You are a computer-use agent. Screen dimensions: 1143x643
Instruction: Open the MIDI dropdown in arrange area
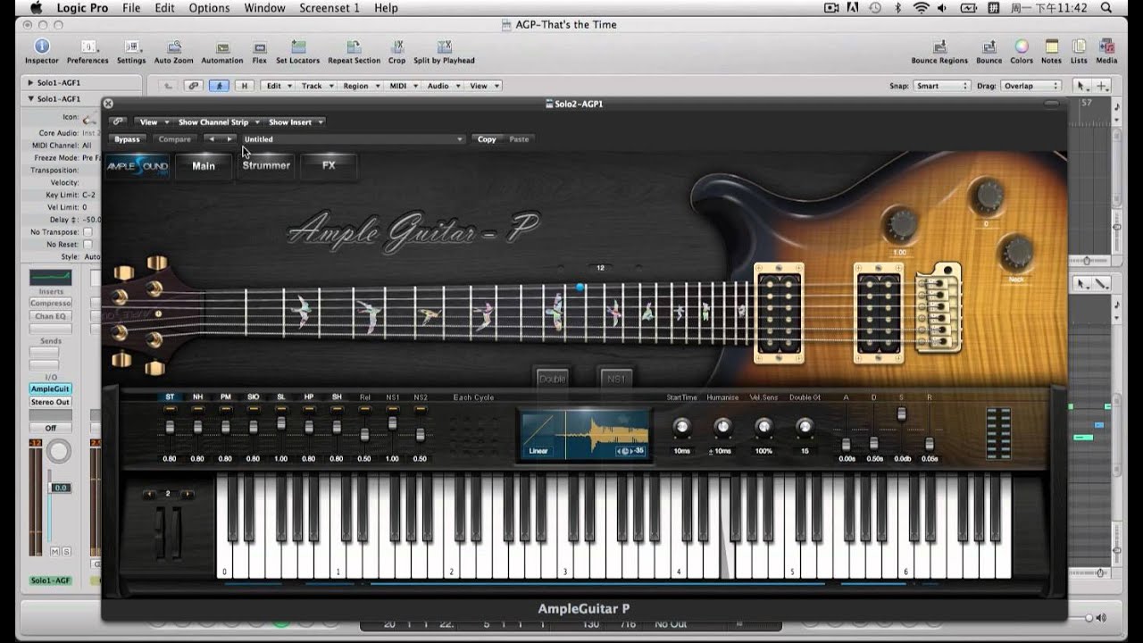403,86
